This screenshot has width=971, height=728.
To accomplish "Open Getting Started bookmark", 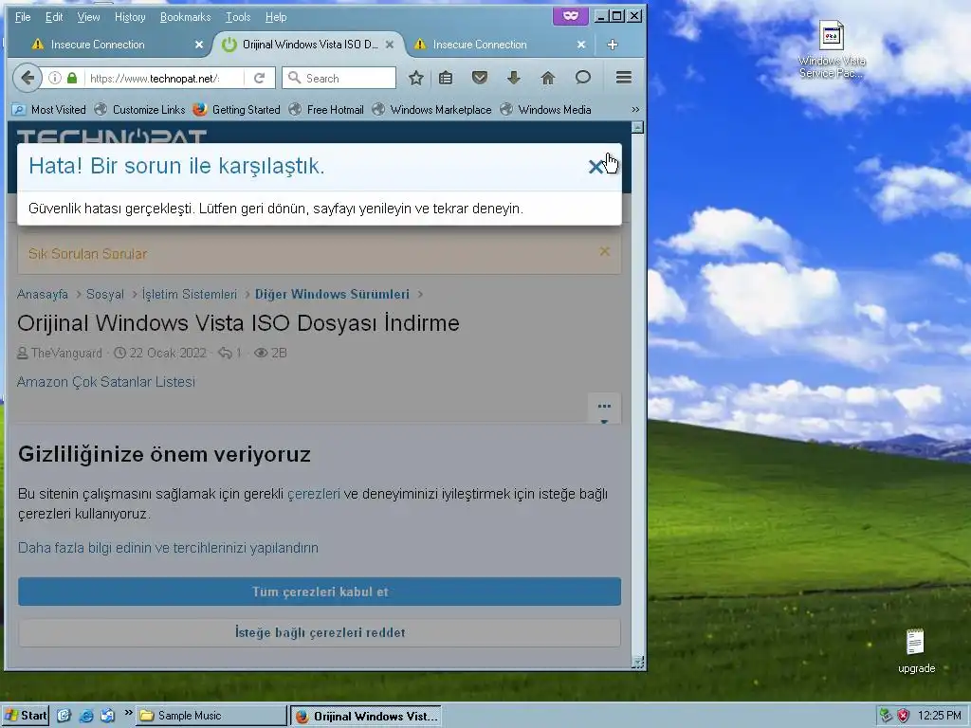I will click(236, 110).
